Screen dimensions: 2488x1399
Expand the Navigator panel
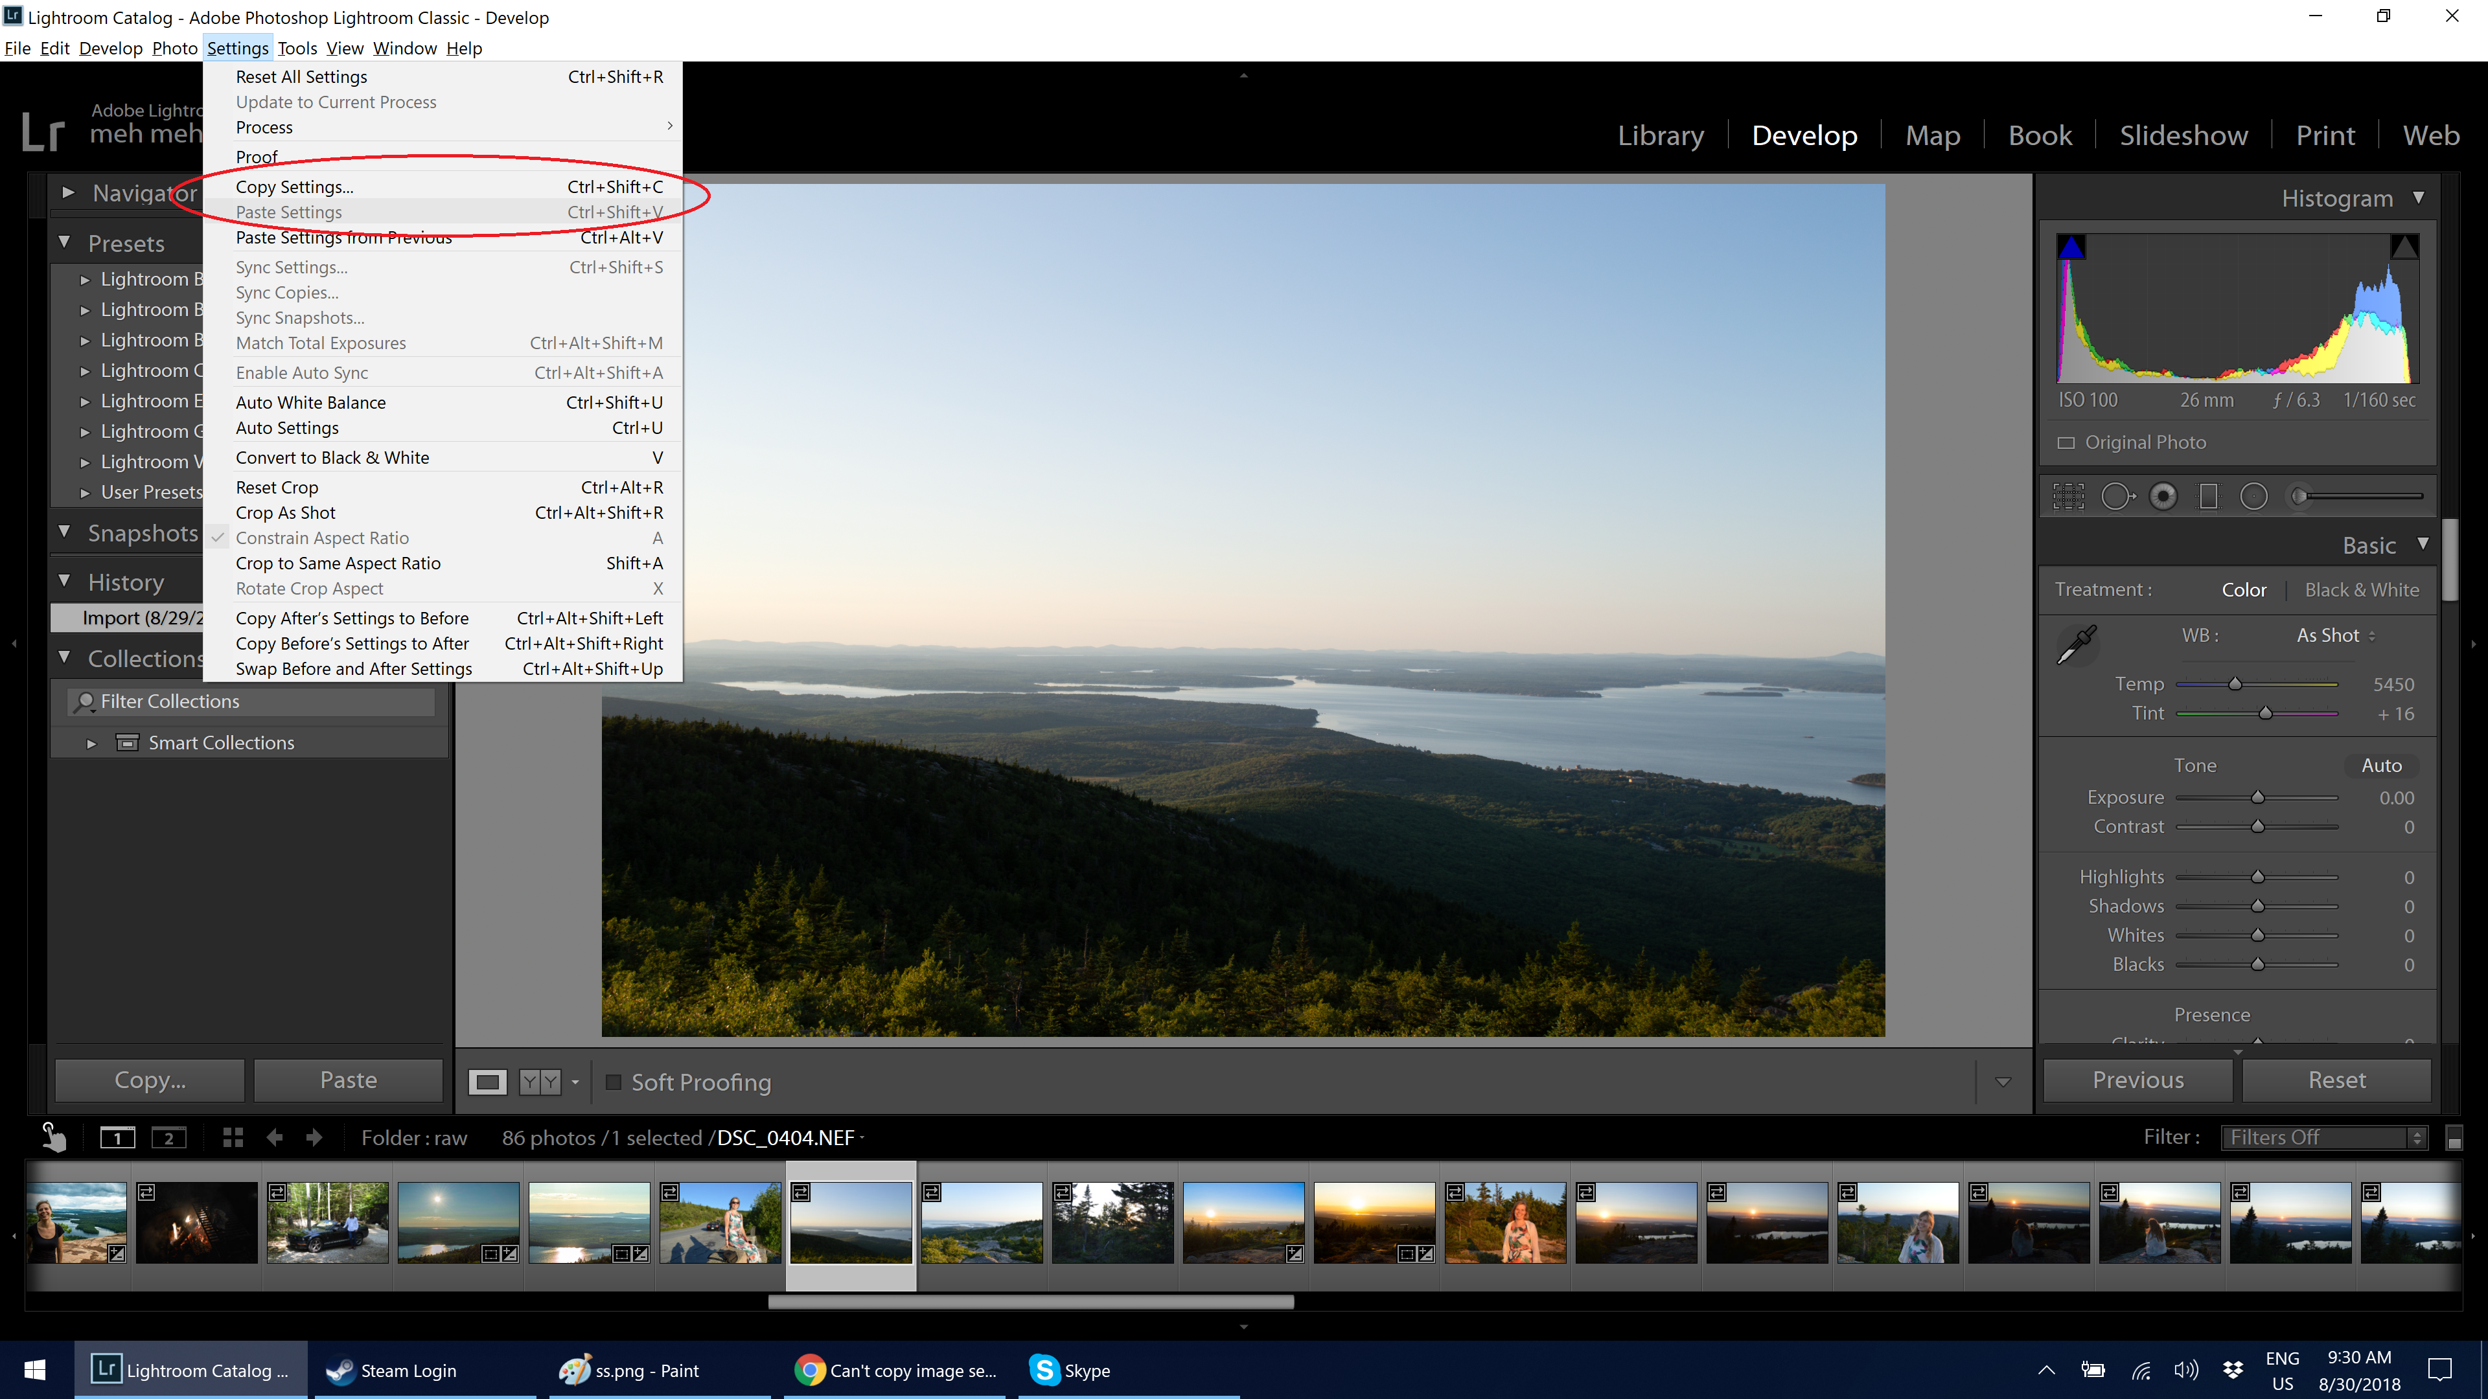(67, 193)
